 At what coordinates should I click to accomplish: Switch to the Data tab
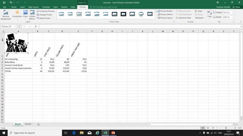55,7
